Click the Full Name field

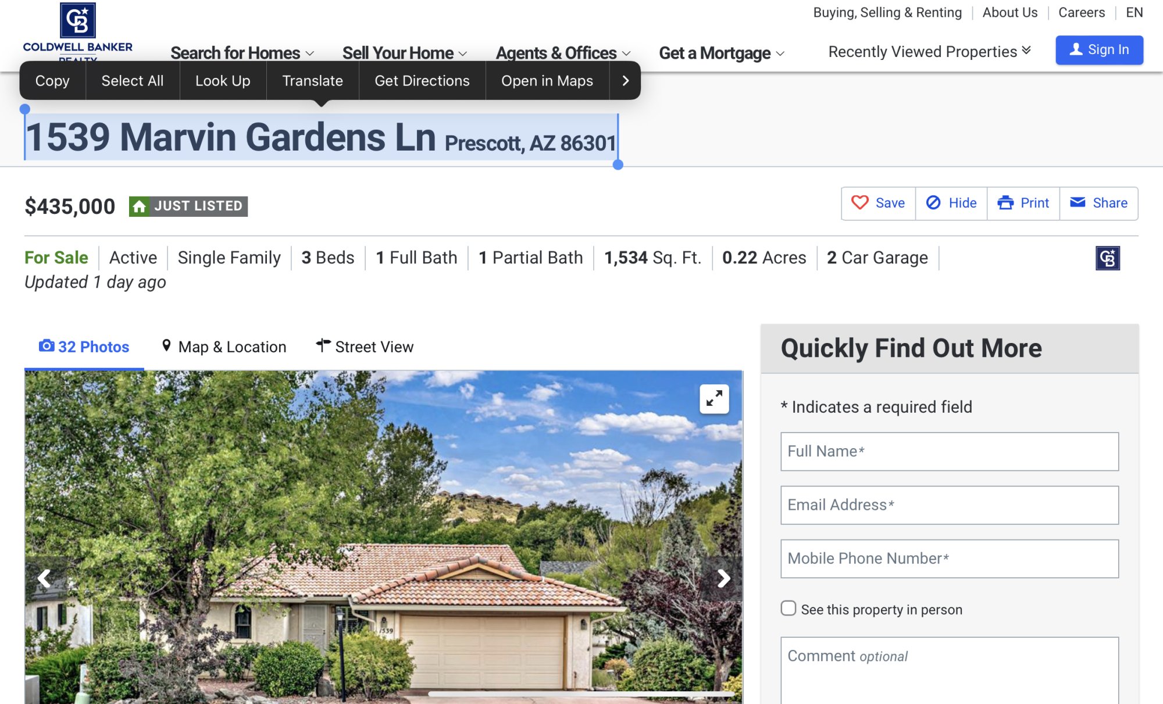click(950, 451)
